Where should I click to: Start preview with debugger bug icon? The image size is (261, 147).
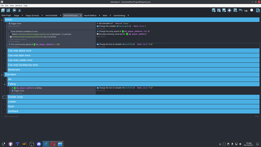[x=20, y=11]
